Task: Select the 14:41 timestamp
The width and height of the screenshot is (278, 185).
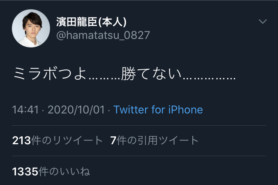Action: click(x=25, y=110)
